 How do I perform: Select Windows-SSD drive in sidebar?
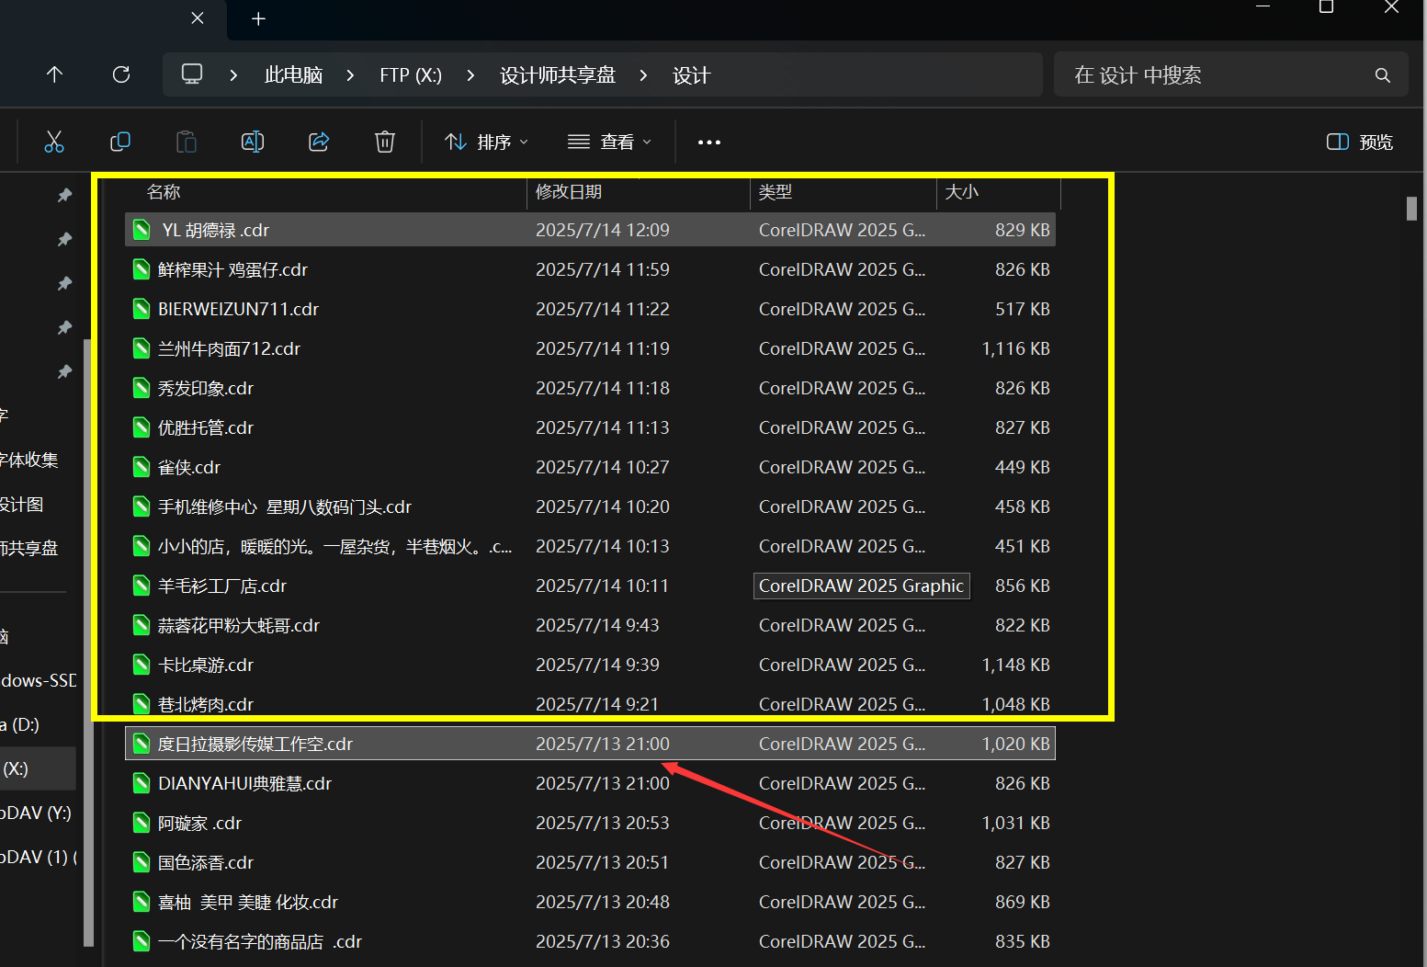(x=38, y=680)
